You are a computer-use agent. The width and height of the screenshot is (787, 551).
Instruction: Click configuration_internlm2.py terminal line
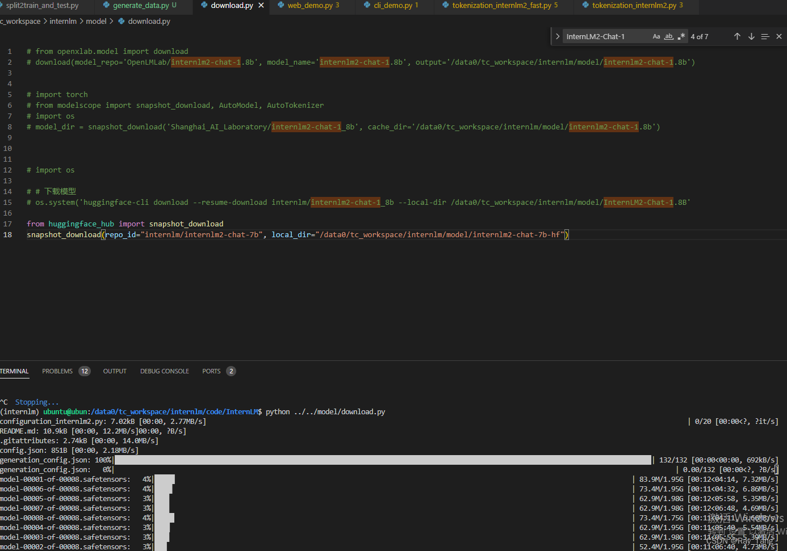pyautogui.click(x=103, y=422)
